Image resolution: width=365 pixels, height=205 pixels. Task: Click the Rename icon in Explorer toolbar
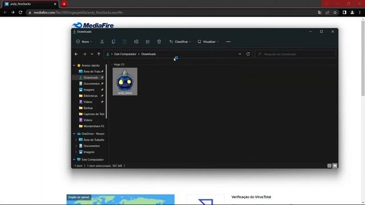pos(136,42)
